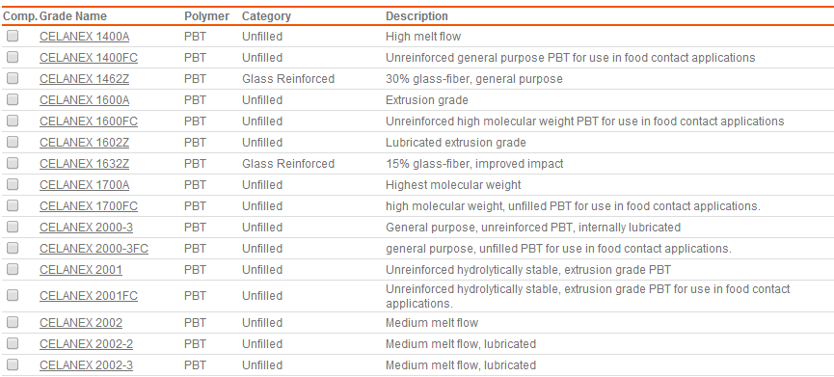Tick the compare checkbox for CELANEX 1462Z
This screenshot has width=834, height=377.
coord(13,79)
